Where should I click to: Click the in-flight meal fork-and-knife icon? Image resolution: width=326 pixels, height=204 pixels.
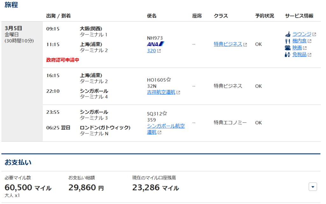point(287,41)
